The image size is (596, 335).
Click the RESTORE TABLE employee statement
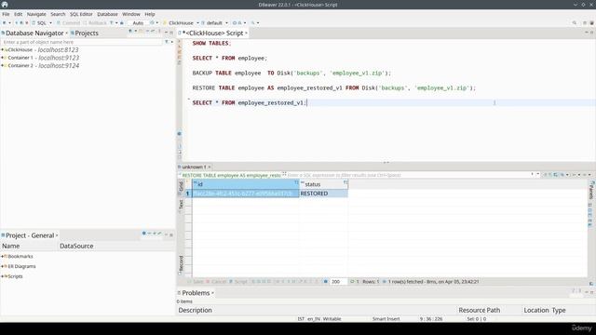334,87
